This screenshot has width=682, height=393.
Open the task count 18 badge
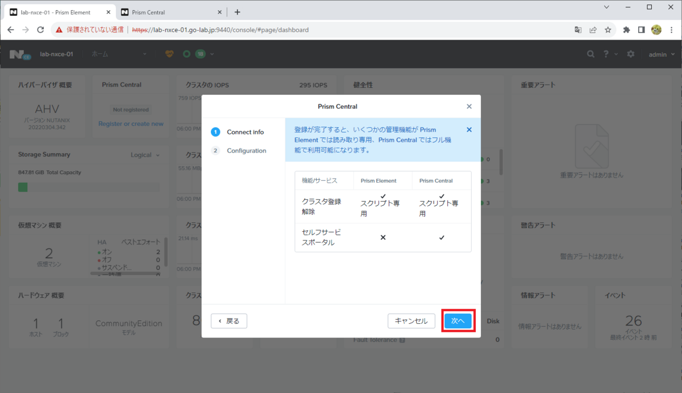[x=200, y=54]
